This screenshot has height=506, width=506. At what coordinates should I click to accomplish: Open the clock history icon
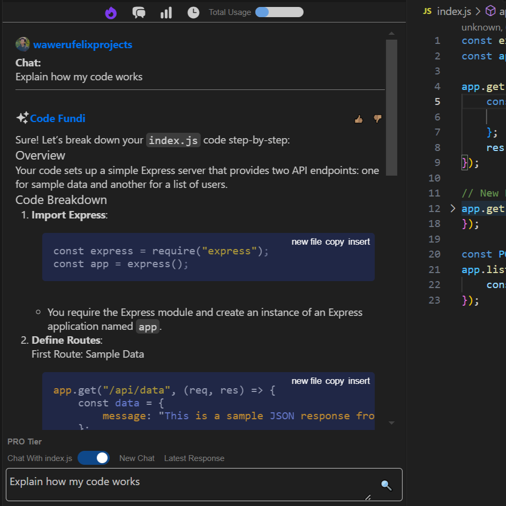pos(193,13)
